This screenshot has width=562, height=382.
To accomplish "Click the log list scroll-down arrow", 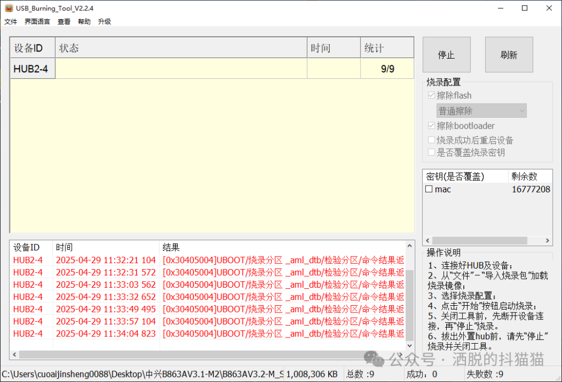I will (x=409, y=345).
